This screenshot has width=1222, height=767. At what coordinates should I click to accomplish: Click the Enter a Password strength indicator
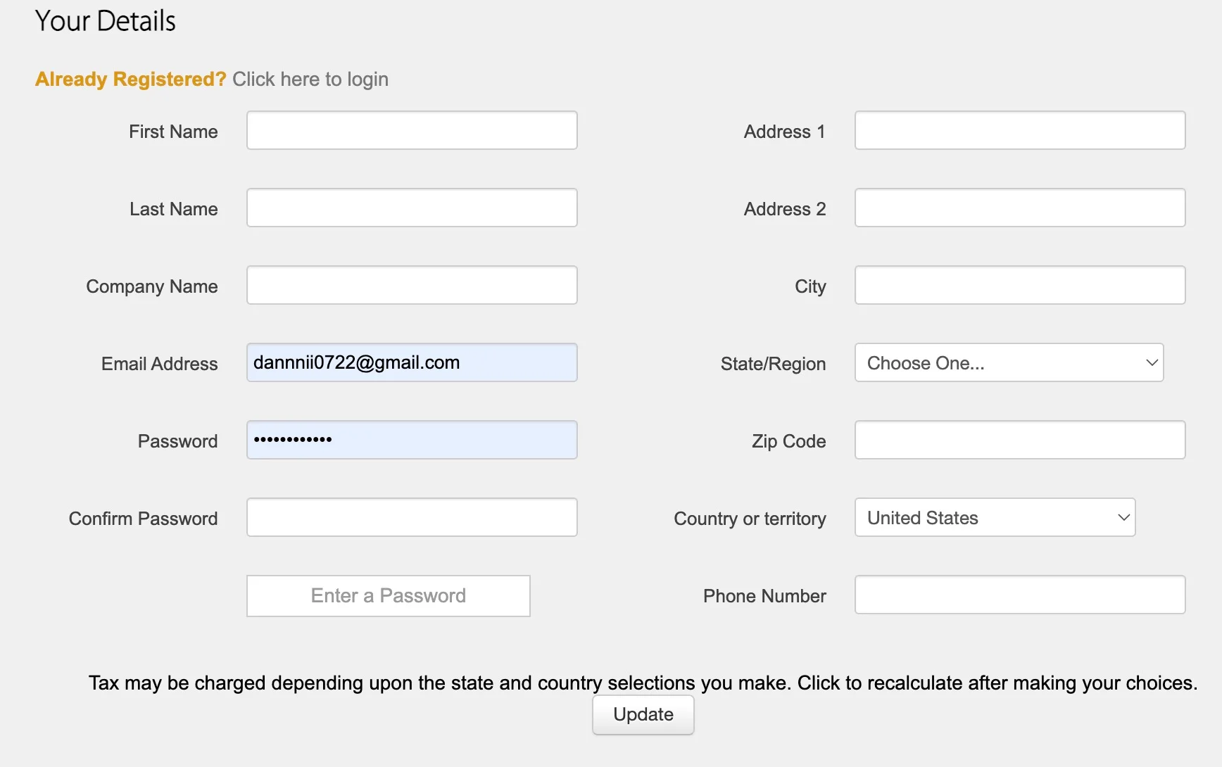[389, 596]
